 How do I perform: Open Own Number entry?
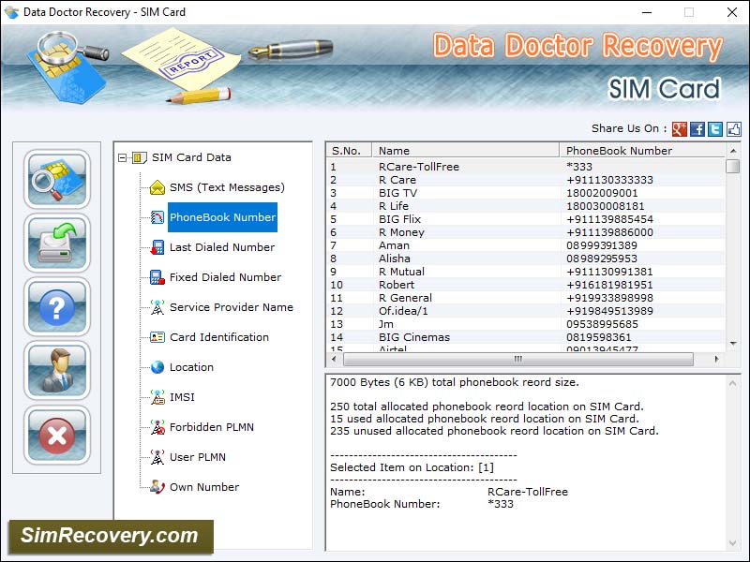[204, 487]
